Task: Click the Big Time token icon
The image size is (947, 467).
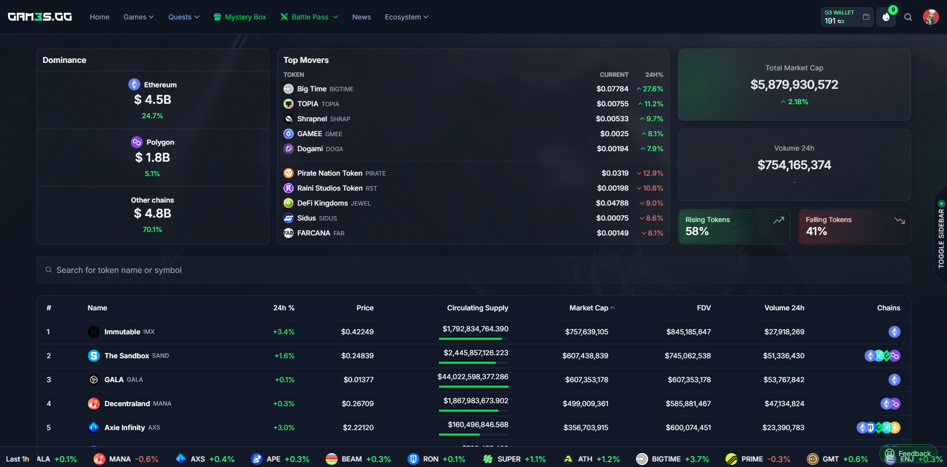Action: 289,89
